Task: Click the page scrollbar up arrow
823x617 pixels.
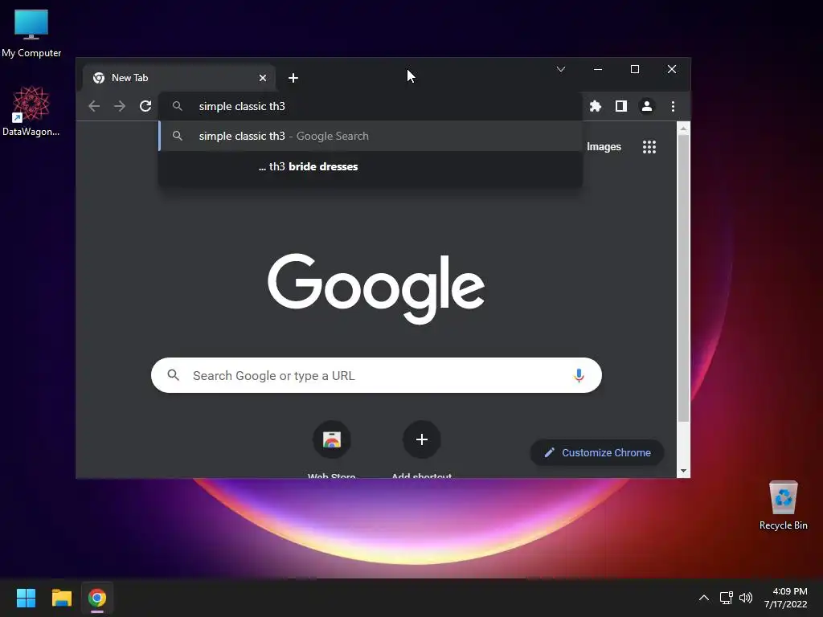Action: pyautogui.click(x=683, y=128)
